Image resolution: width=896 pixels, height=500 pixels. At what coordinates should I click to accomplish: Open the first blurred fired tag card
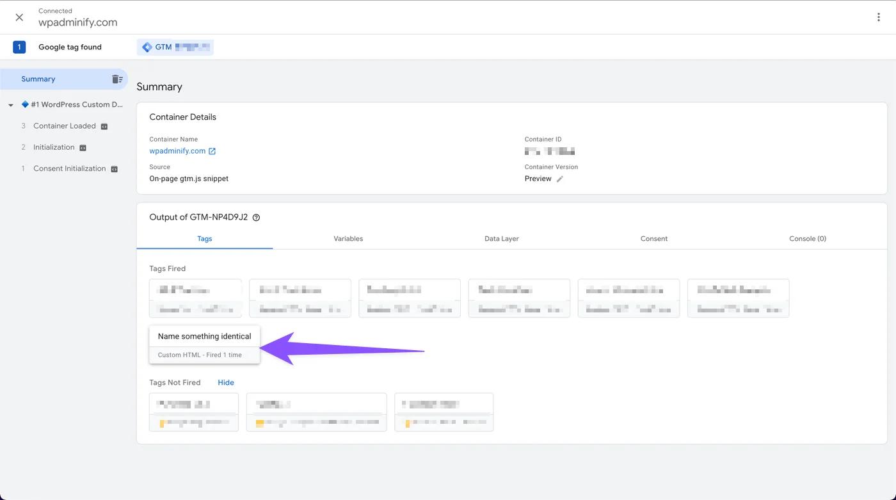click(195, 298)
